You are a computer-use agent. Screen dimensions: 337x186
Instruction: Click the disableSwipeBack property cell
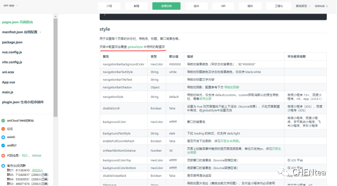124,176
